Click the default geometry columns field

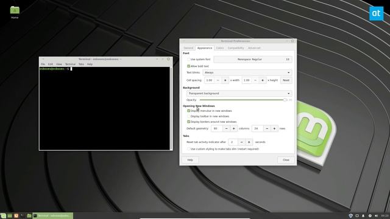(x=217, y=128)
